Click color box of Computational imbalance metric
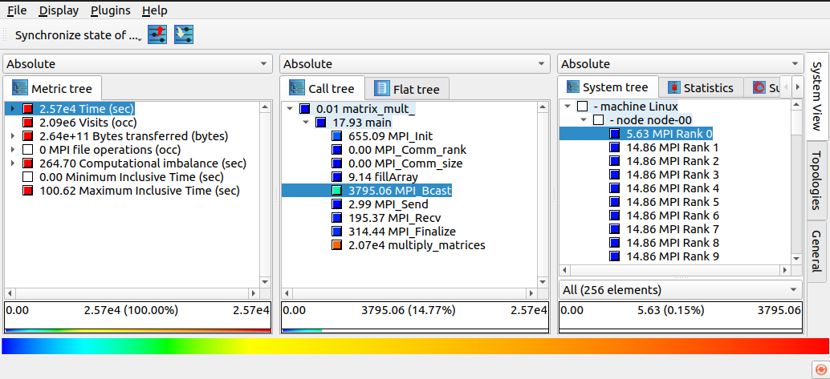The width and height of the screenshot is (830, 379). [28, 163]
